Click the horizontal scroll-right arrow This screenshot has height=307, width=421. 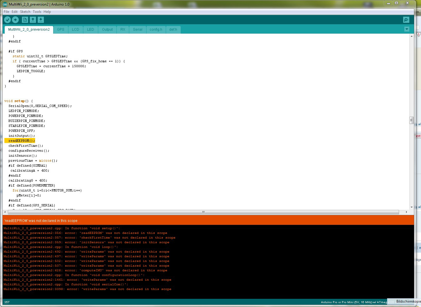(406, 212)
